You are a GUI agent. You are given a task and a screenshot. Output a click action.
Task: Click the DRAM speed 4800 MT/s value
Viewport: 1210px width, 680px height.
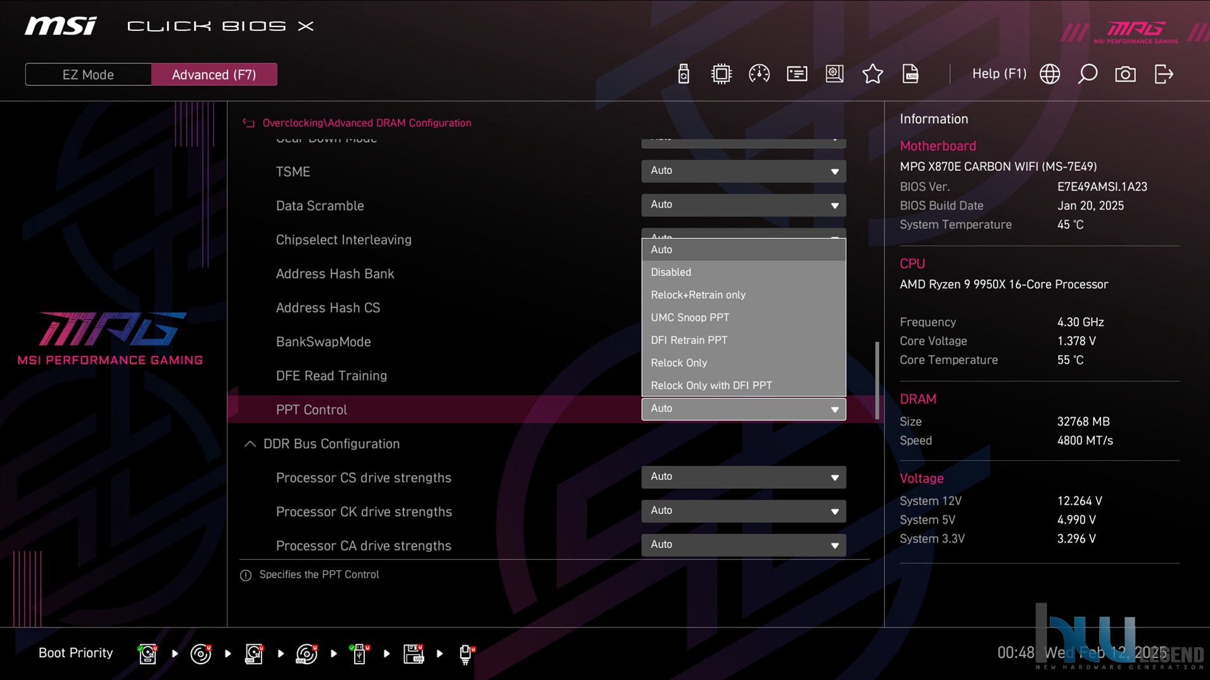click(x=1085, y=441)
